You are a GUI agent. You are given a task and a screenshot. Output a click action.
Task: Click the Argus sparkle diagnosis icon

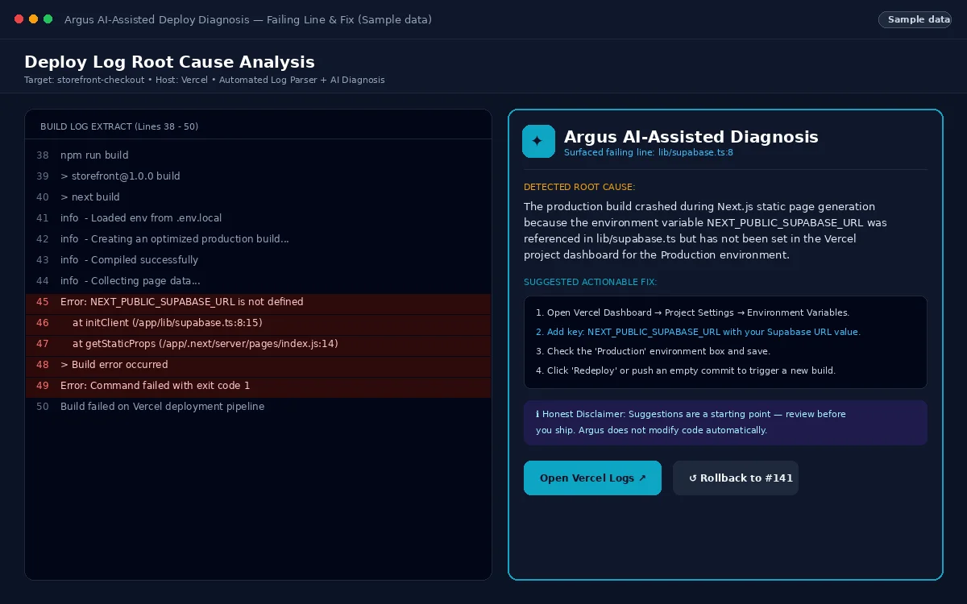coord(538,141)
